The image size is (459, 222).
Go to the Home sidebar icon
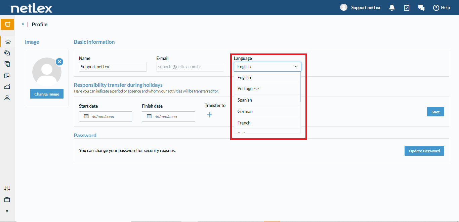[x=7, y=42]
